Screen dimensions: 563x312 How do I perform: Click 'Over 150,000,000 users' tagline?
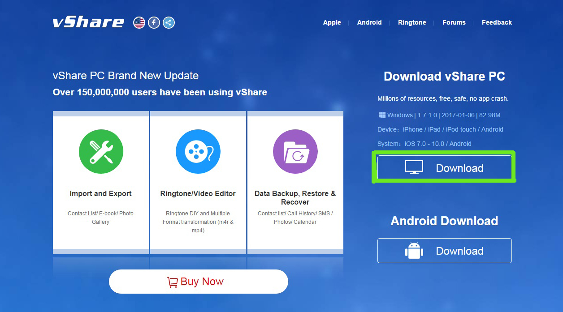pos(160,93)
